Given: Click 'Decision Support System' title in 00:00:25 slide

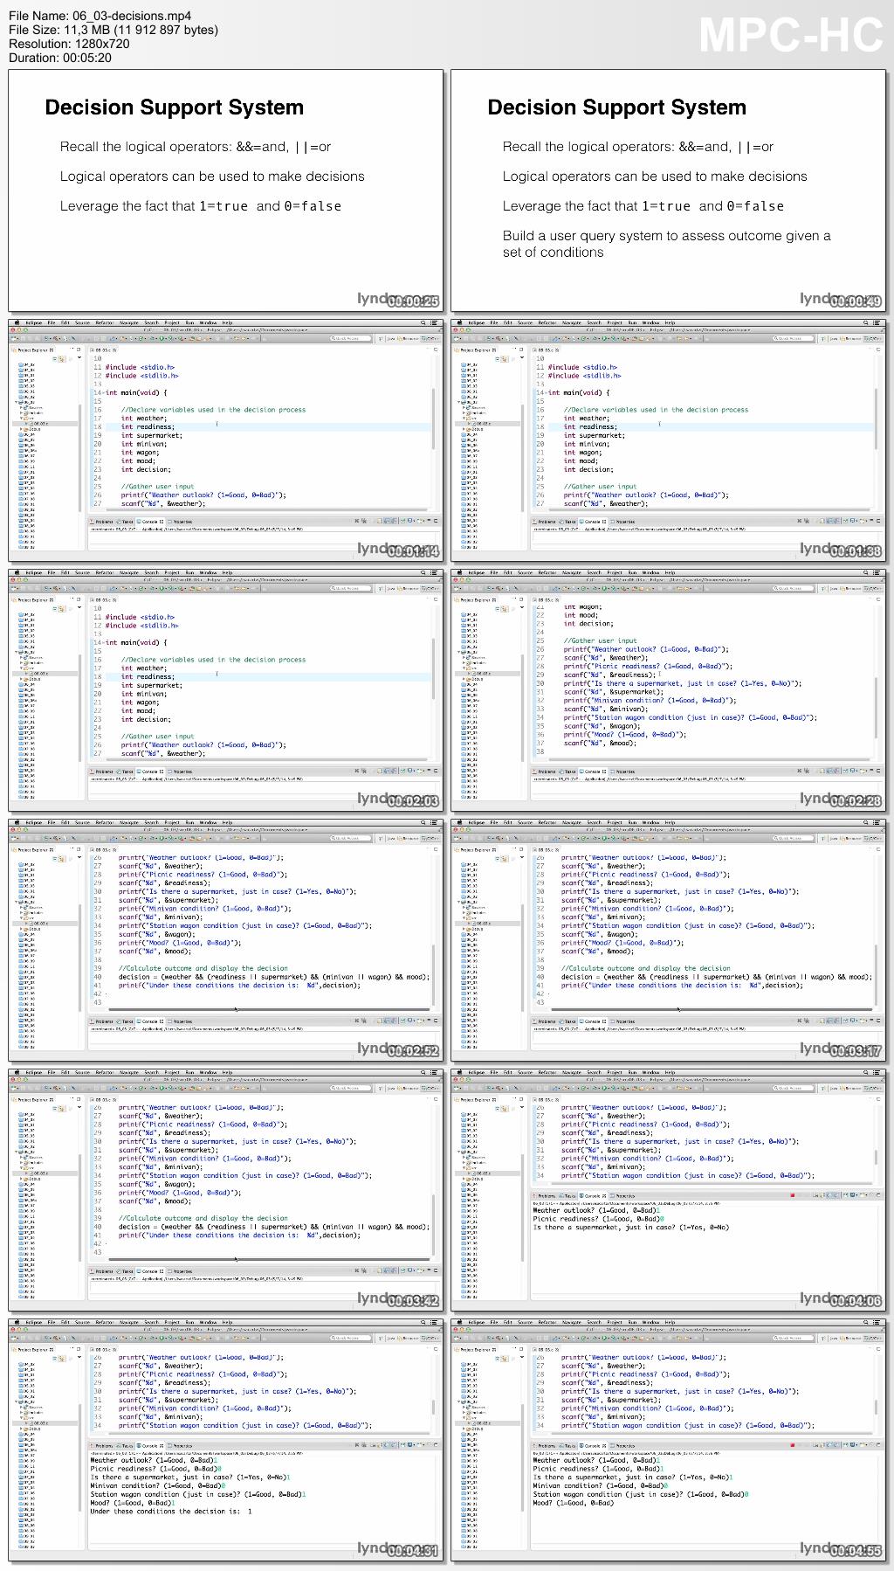Looking at the screenshot, I should tap(175, 107).
